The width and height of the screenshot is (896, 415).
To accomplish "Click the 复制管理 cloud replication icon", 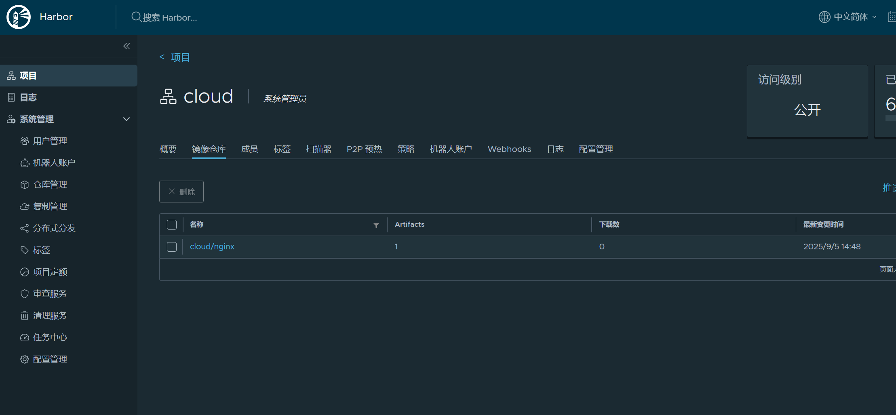I will [x=25, y=206].
